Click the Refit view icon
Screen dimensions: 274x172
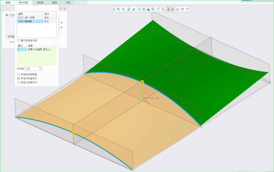pyautogui.click(x=113, y=9)
